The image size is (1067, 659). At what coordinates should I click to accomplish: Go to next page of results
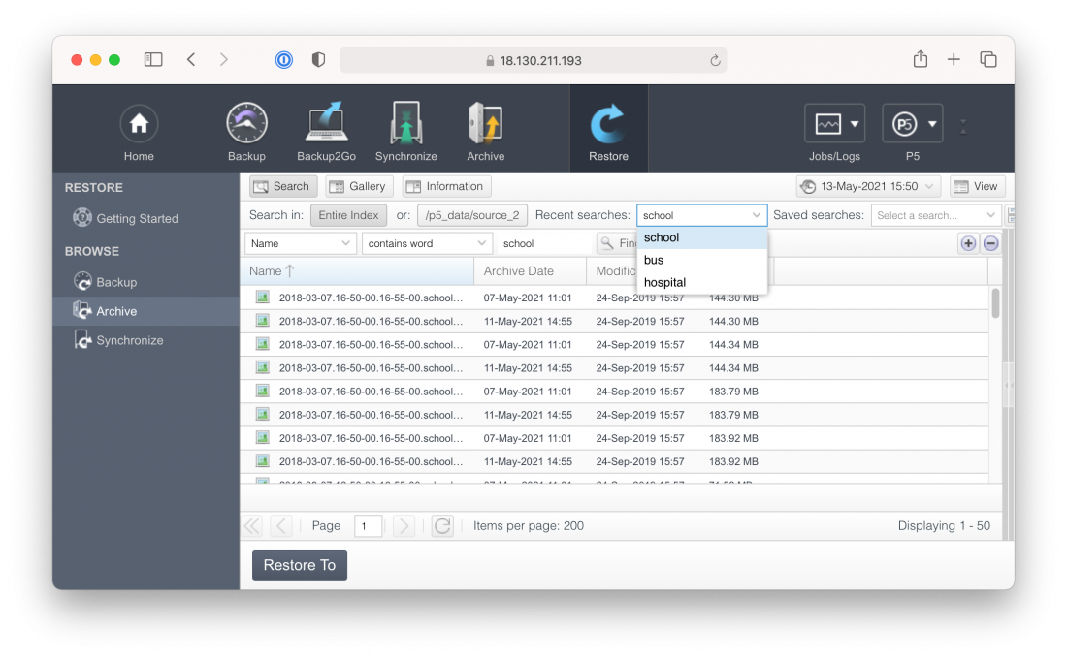pos(403,525)
